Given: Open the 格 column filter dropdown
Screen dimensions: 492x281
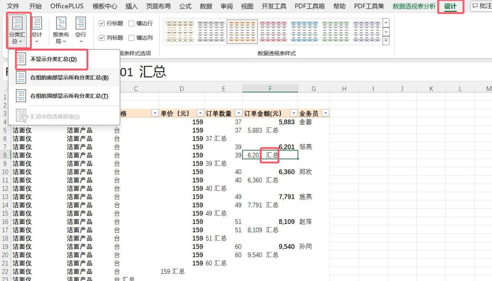Looking at the screenshot, I should point(155,113).
